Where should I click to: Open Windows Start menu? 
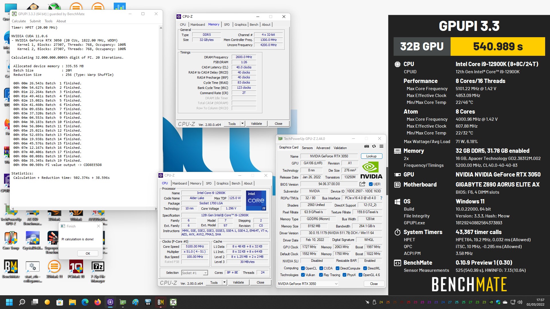point(9,302)
